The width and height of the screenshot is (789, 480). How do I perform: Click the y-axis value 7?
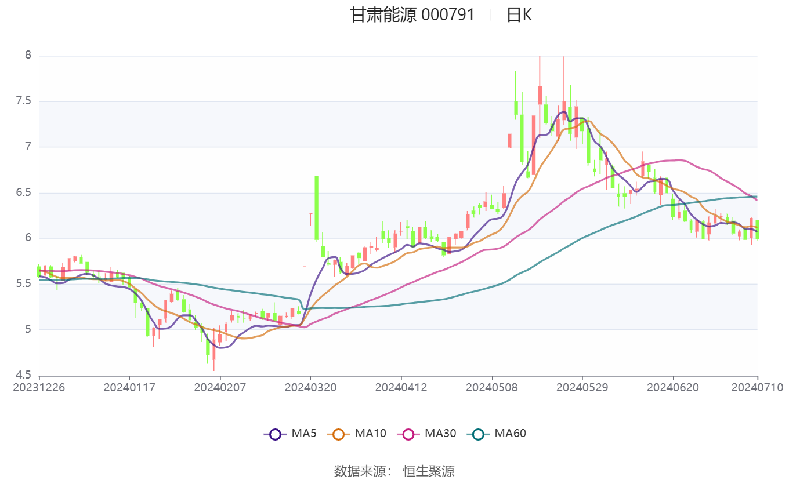(x=27, y=147)
